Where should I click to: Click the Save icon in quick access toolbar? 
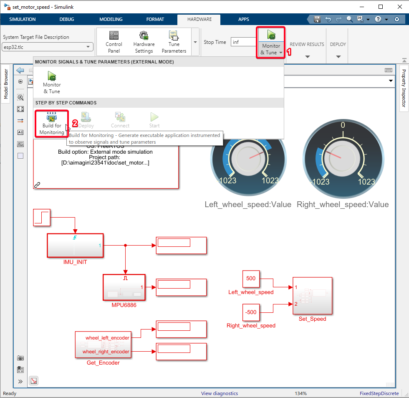pyautogui.click(x=317, y=19)
